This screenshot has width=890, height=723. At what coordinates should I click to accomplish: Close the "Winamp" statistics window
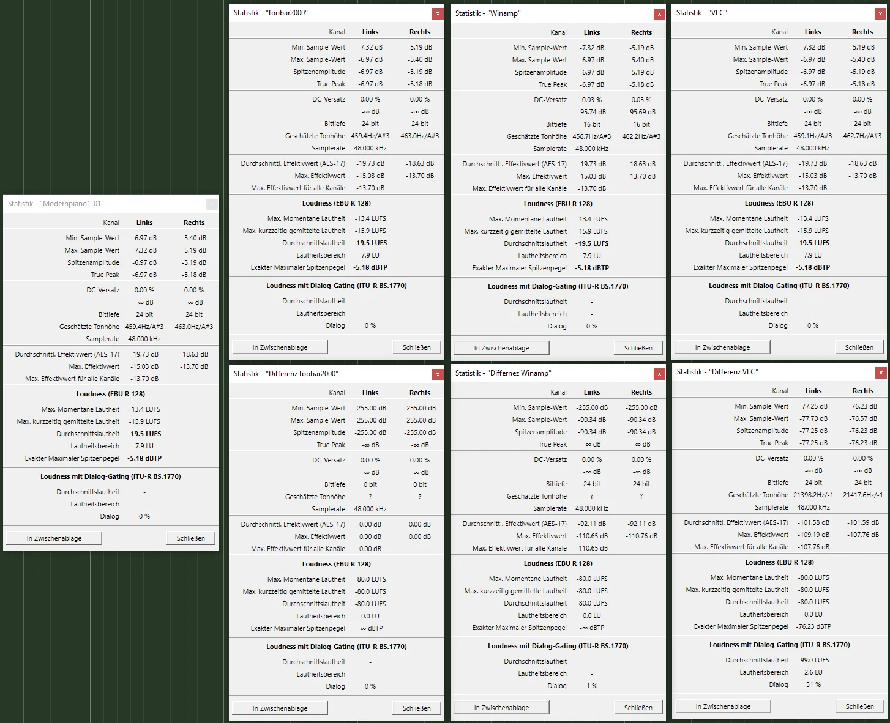(x=659, y=14)
